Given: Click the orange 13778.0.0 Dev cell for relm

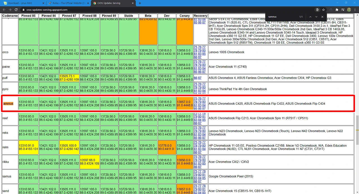Looking at the screenshot, I should tap(167, 147).
